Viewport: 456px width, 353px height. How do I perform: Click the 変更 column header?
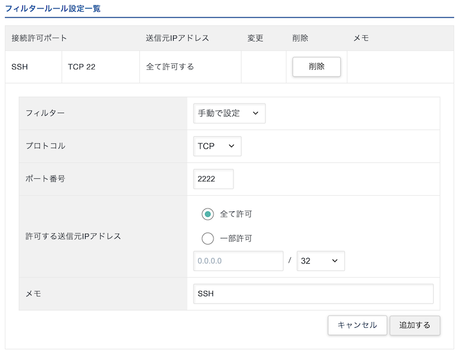point(255,38)
